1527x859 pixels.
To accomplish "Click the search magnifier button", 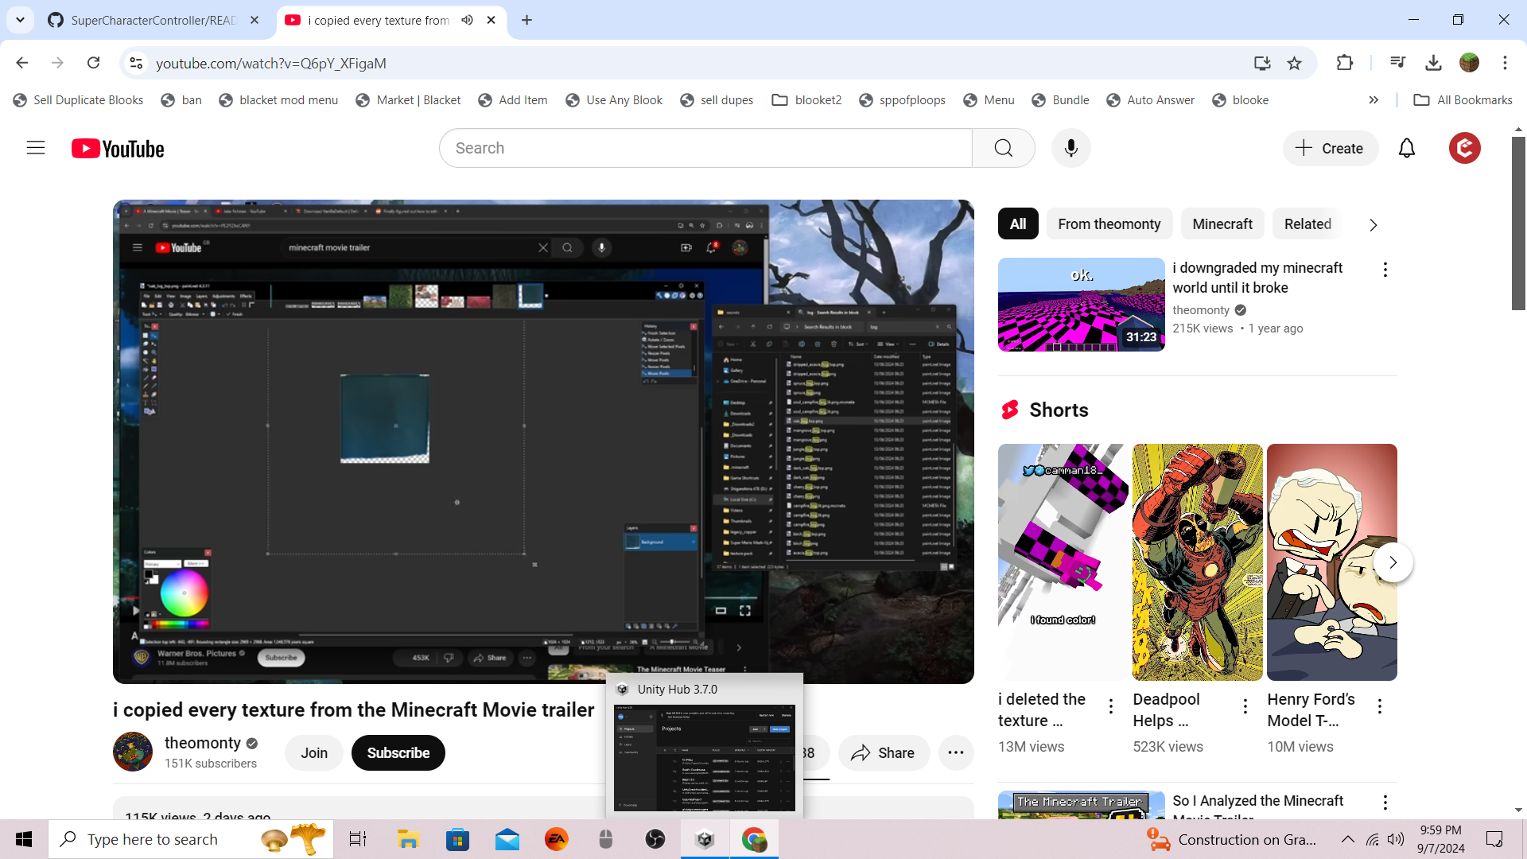I will [1003, 148].
